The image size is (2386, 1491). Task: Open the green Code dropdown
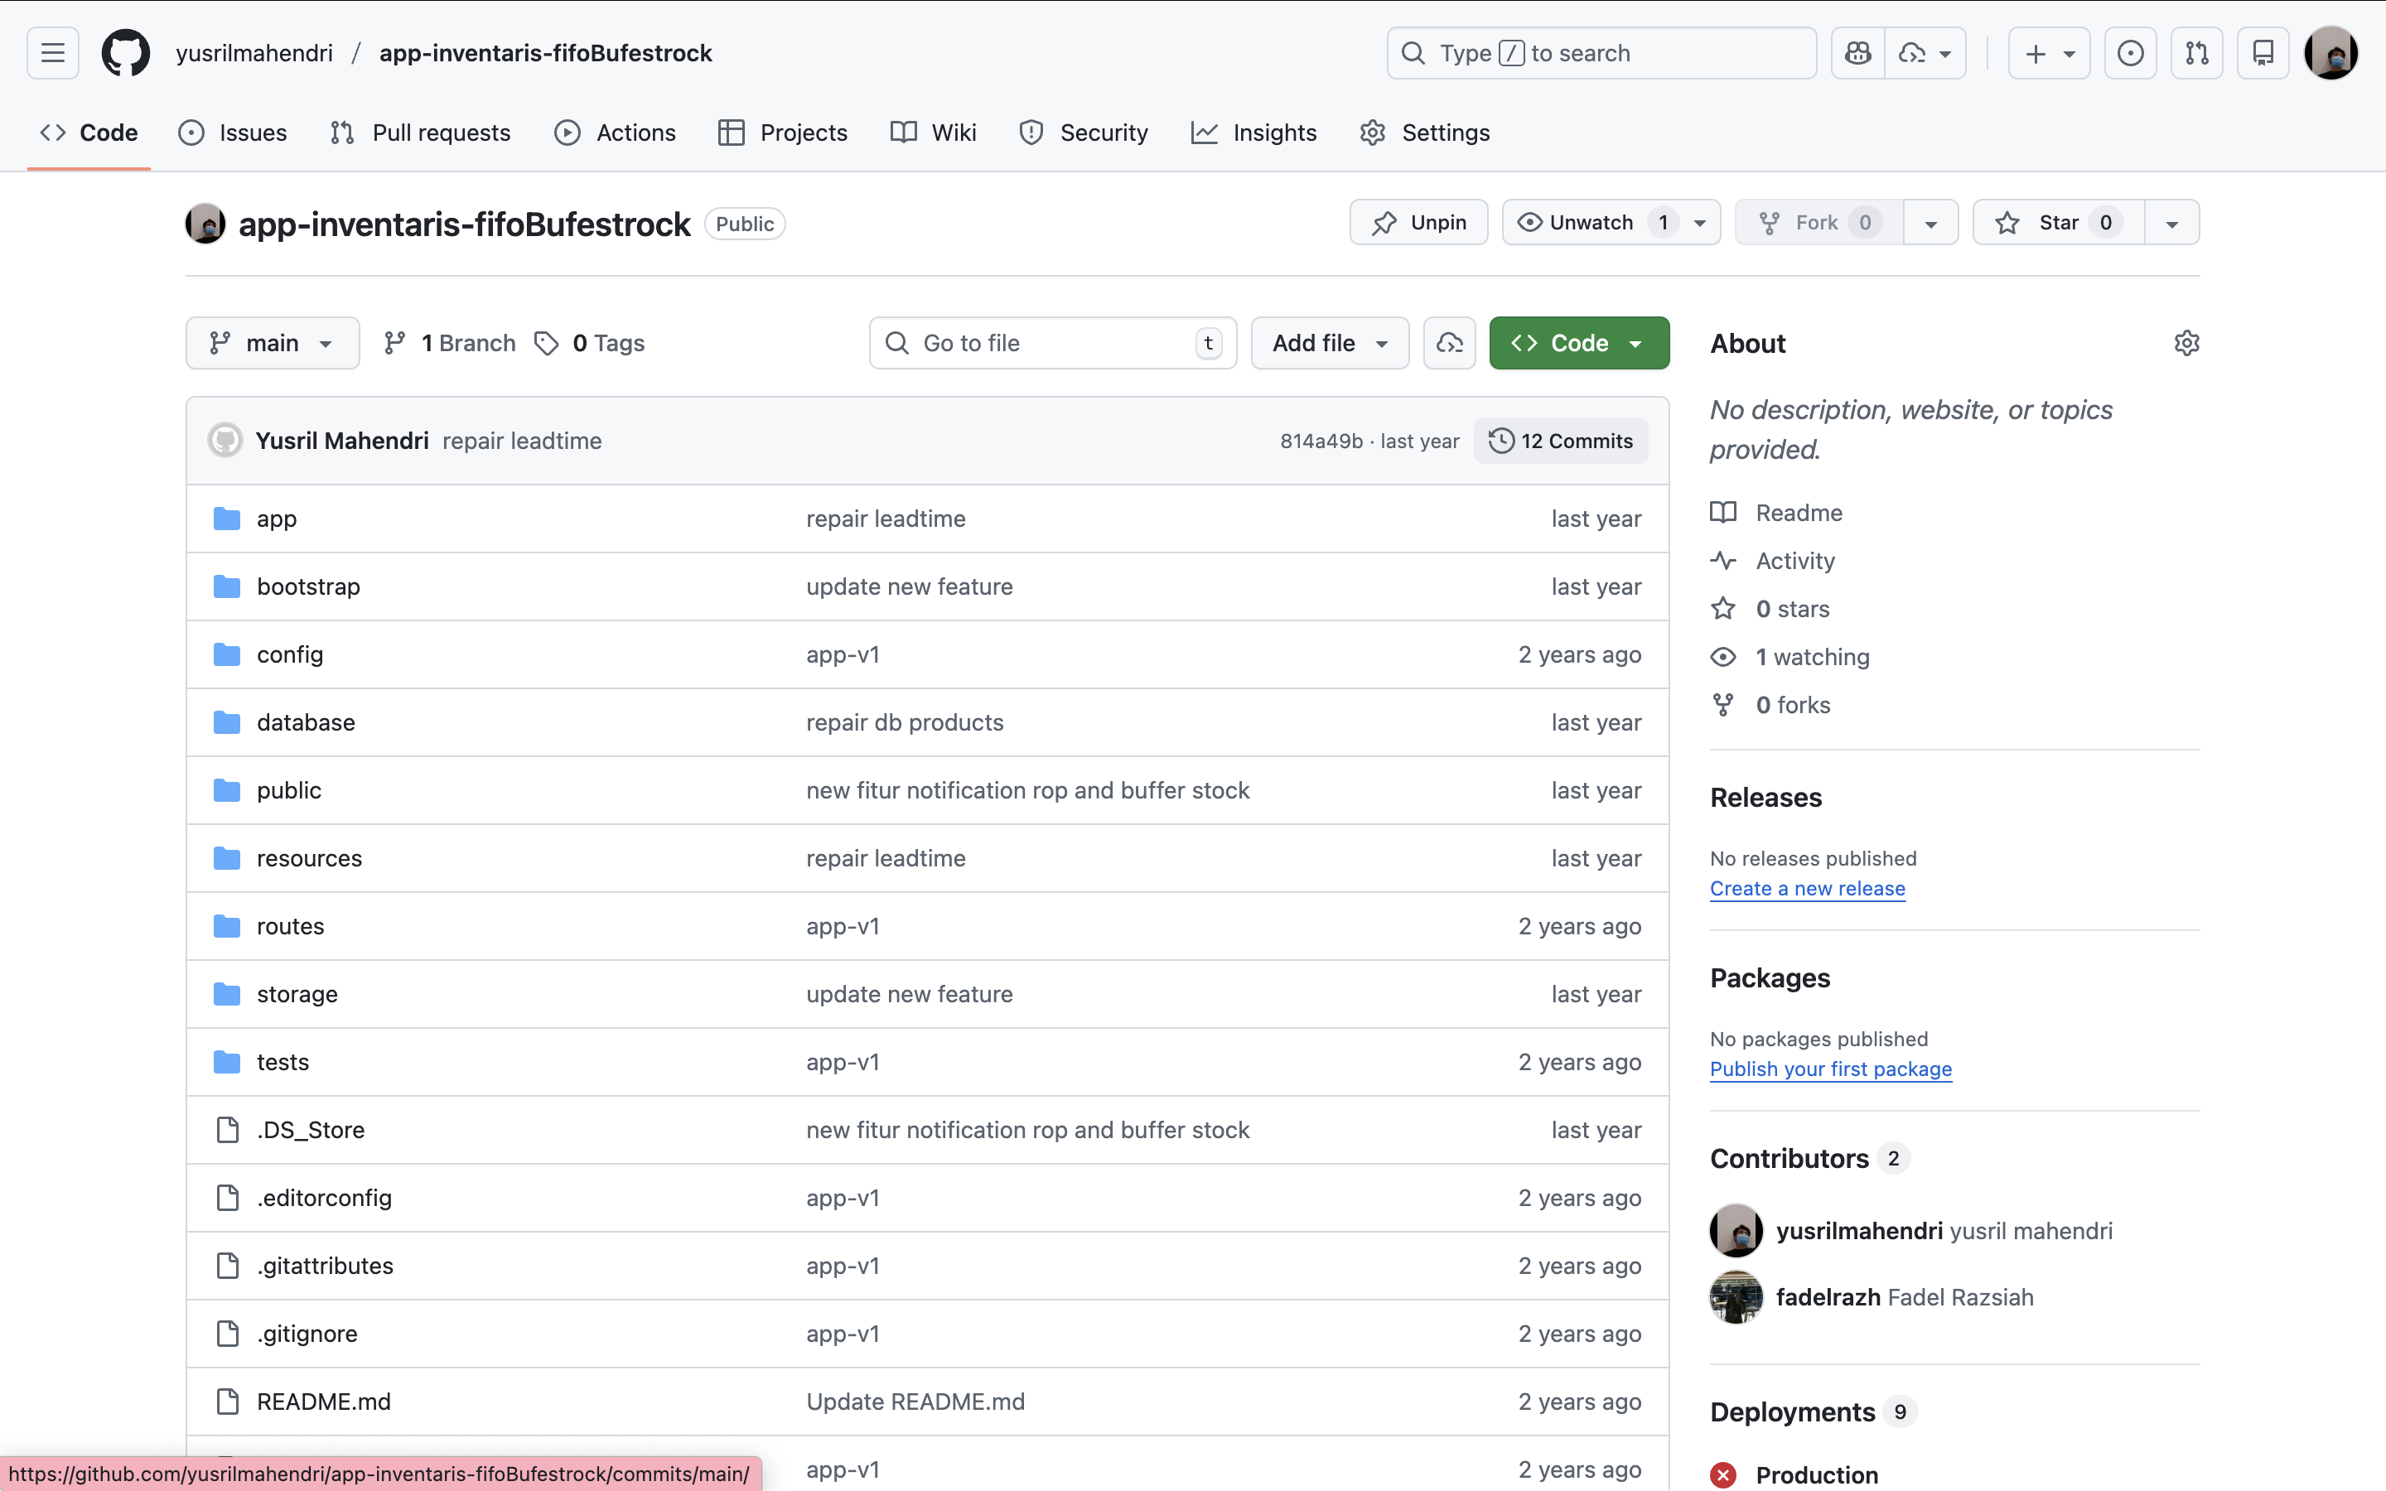tap(1578, 343)
